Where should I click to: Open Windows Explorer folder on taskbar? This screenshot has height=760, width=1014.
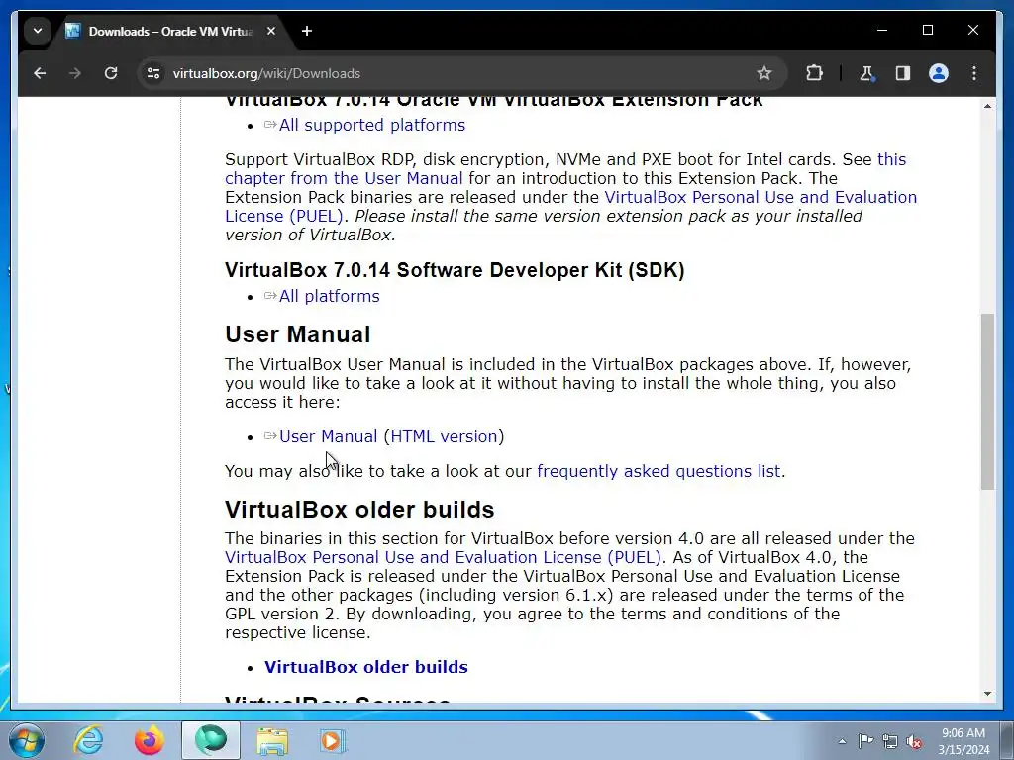pos(272,740)
